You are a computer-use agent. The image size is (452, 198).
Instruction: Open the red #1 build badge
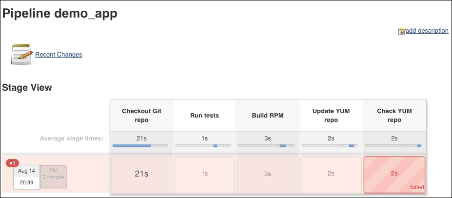tap(12, 163)
